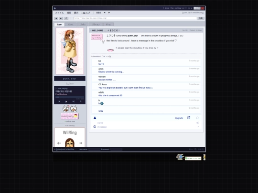Switch to the Links tab
The height and width of the screenshot is (193, 258).
83,24
